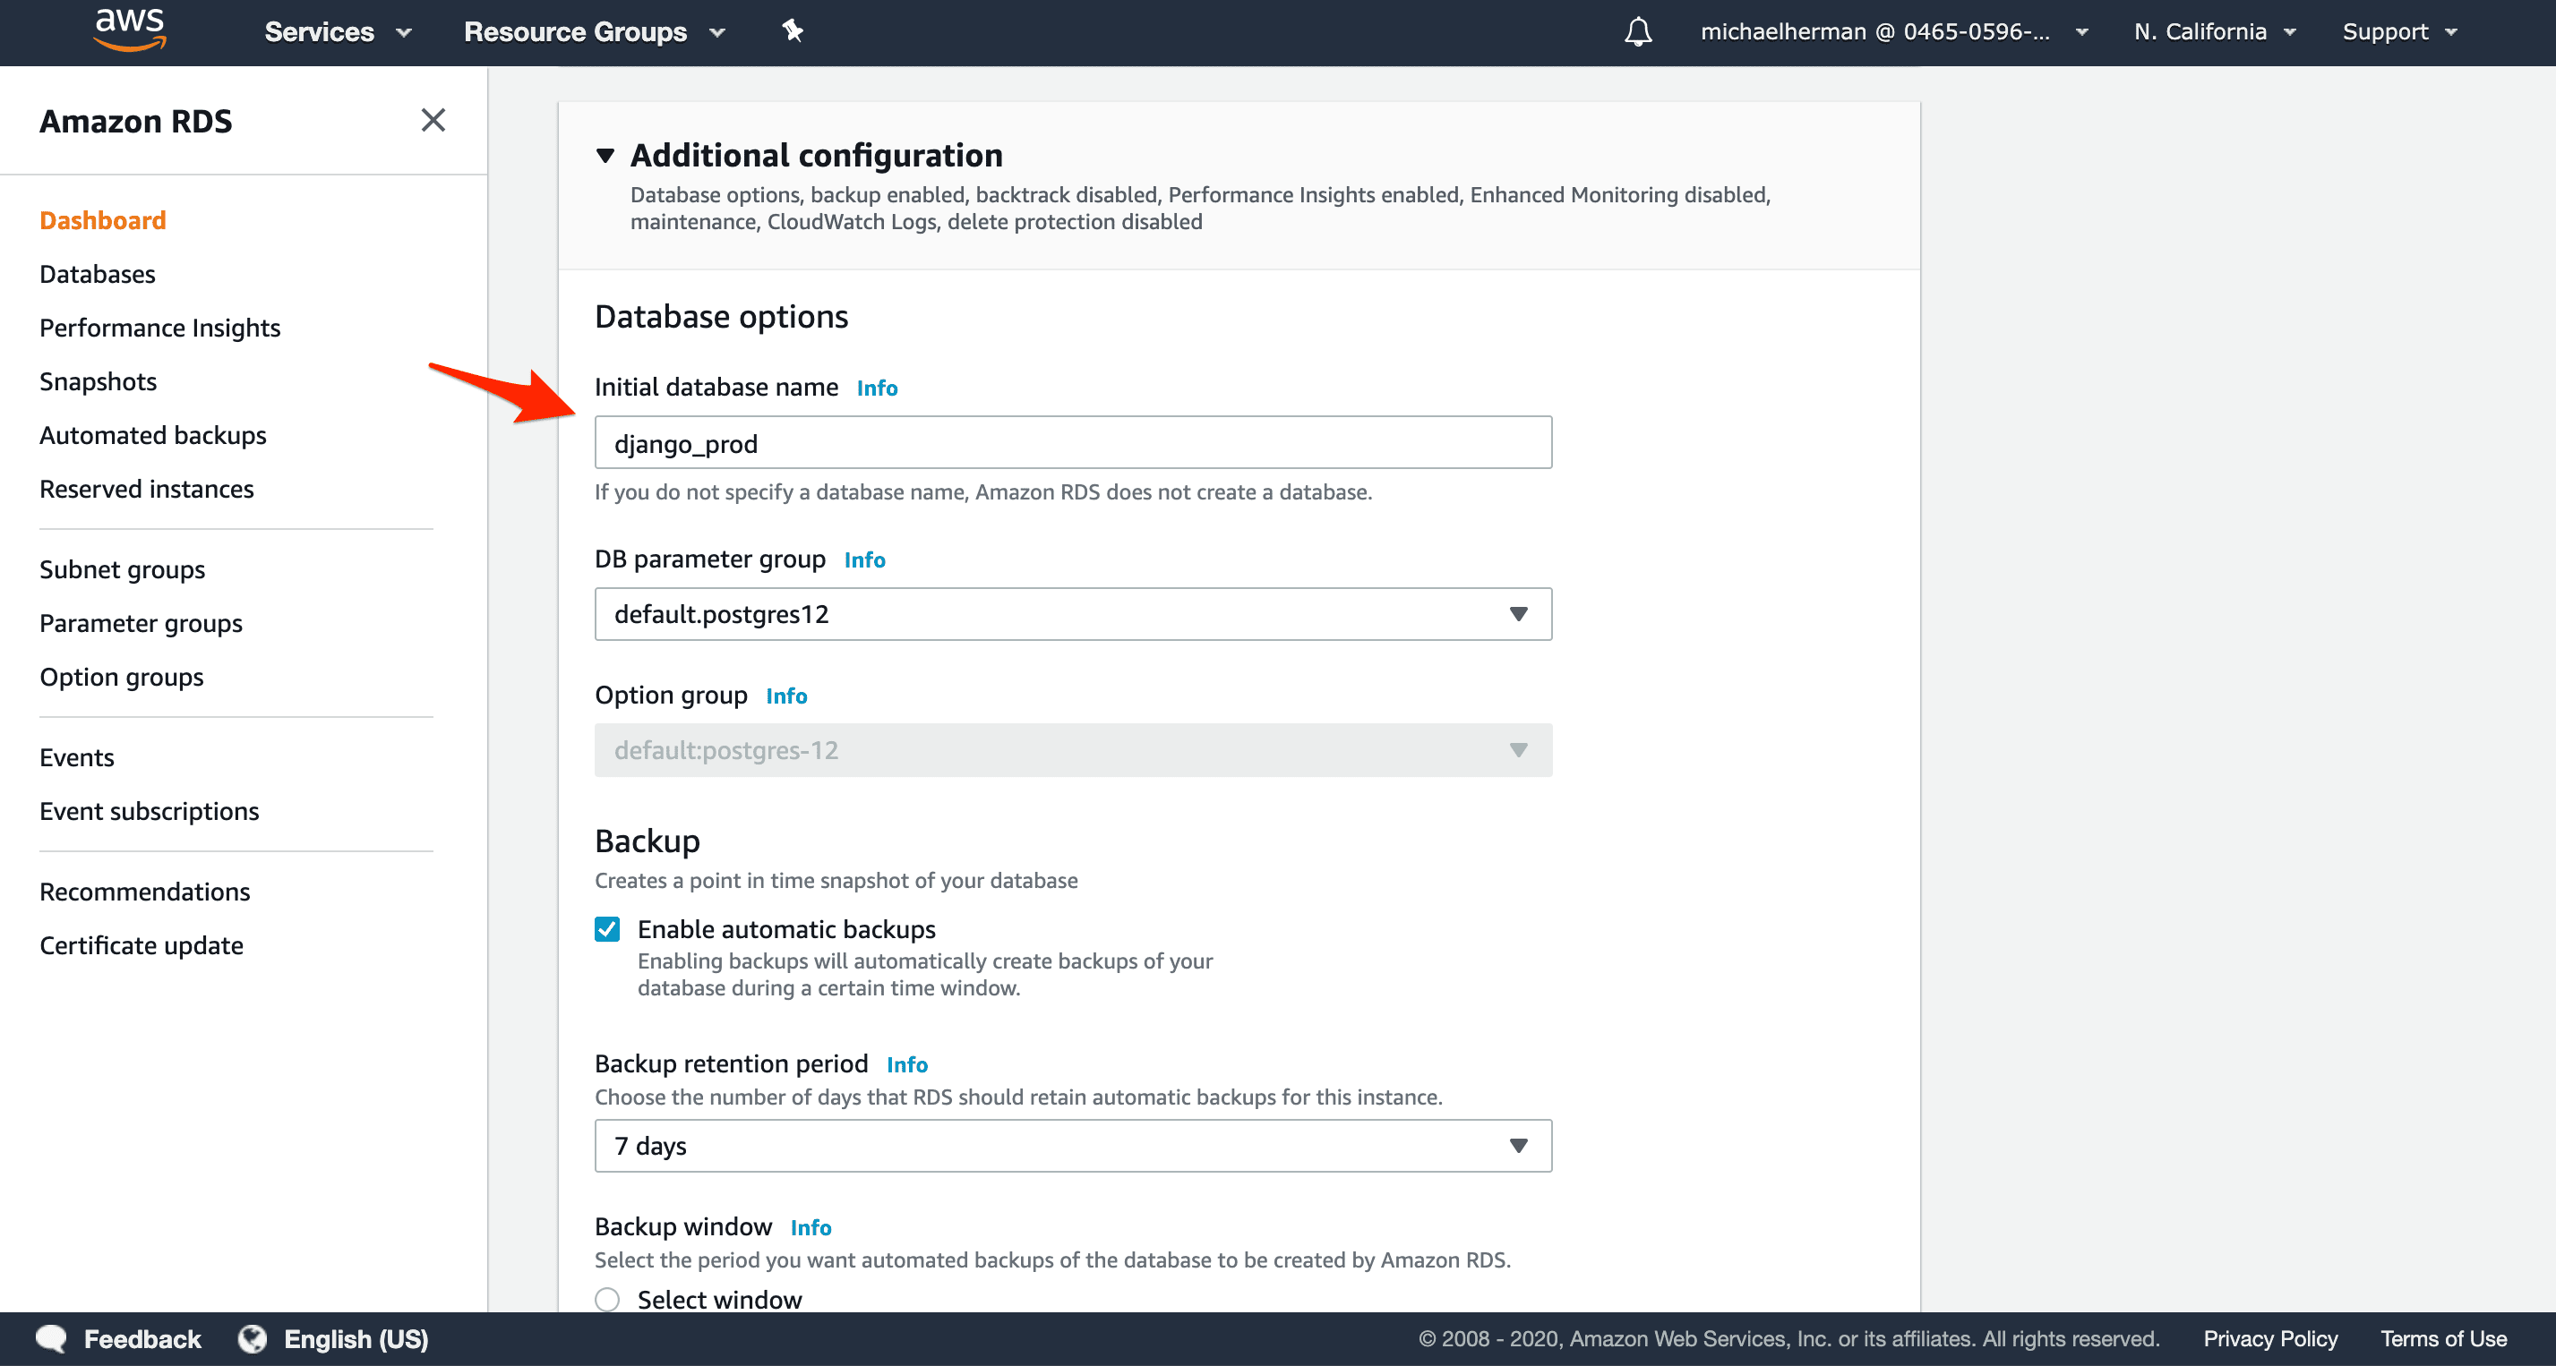Image resolution: width=2556 pixels, height=1366 pixels.
Task: Click the Automated backups icon
Action: tap(152, 434)
